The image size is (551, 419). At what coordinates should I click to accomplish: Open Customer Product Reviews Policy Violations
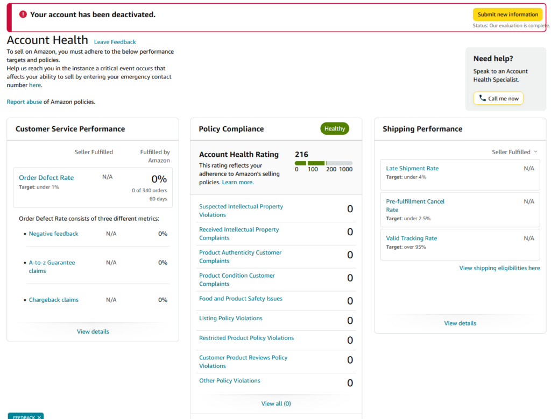click(243, 362)
